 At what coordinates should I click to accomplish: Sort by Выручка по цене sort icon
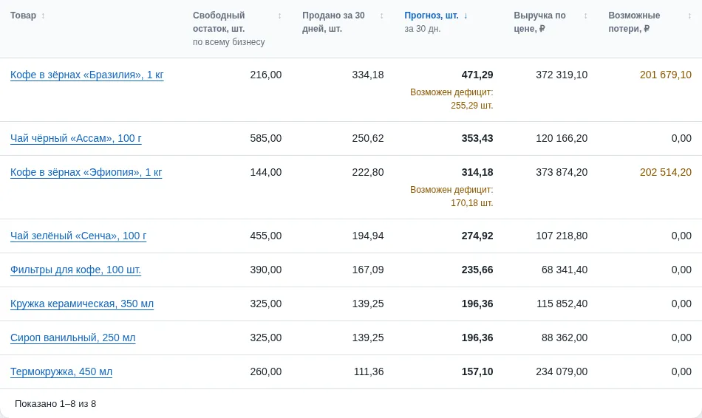coord(585,16)
